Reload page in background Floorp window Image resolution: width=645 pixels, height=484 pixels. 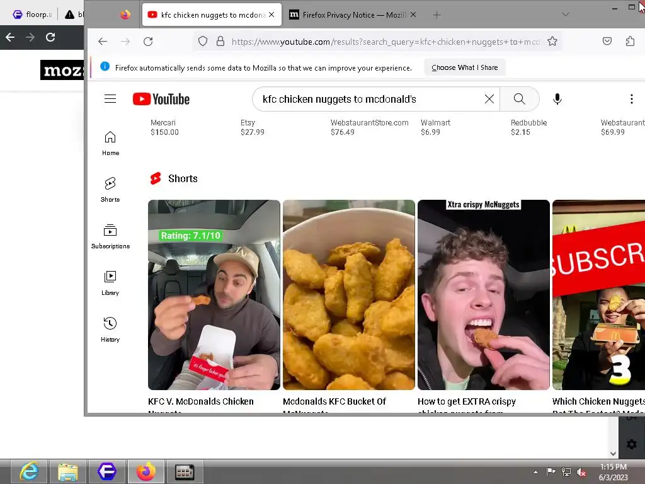pyautogui.click(x=50, y=37)
